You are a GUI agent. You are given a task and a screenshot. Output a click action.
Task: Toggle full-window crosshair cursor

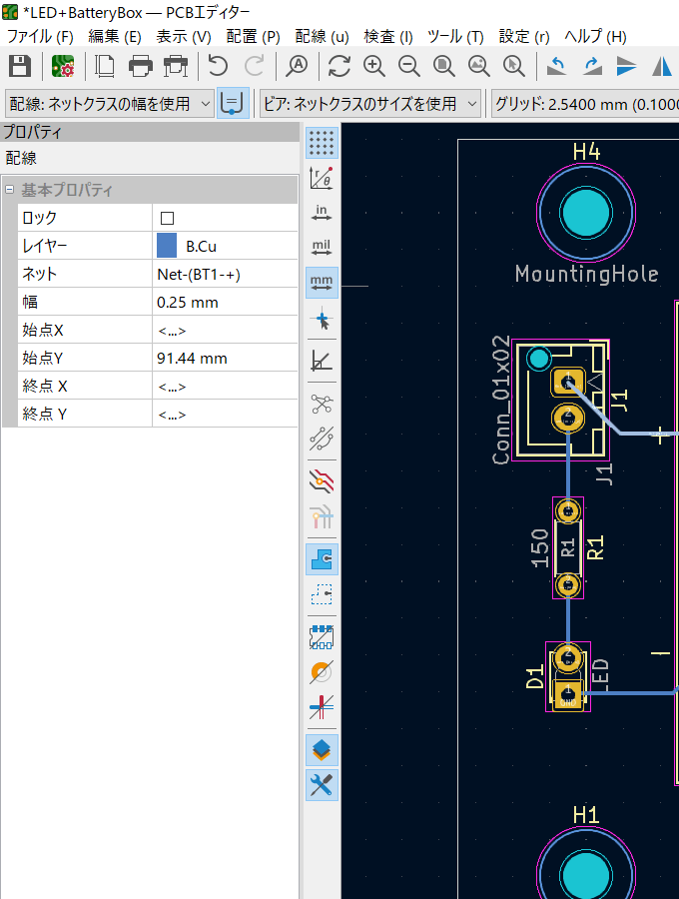point(322,319)
